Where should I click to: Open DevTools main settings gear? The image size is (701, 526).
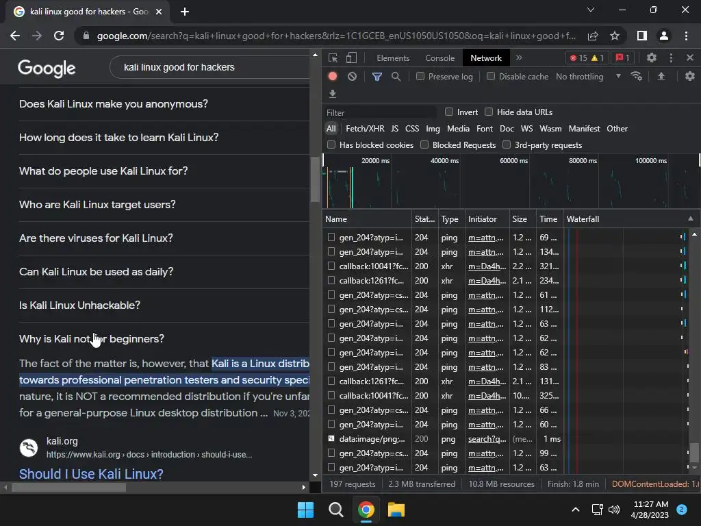[652, 58]
